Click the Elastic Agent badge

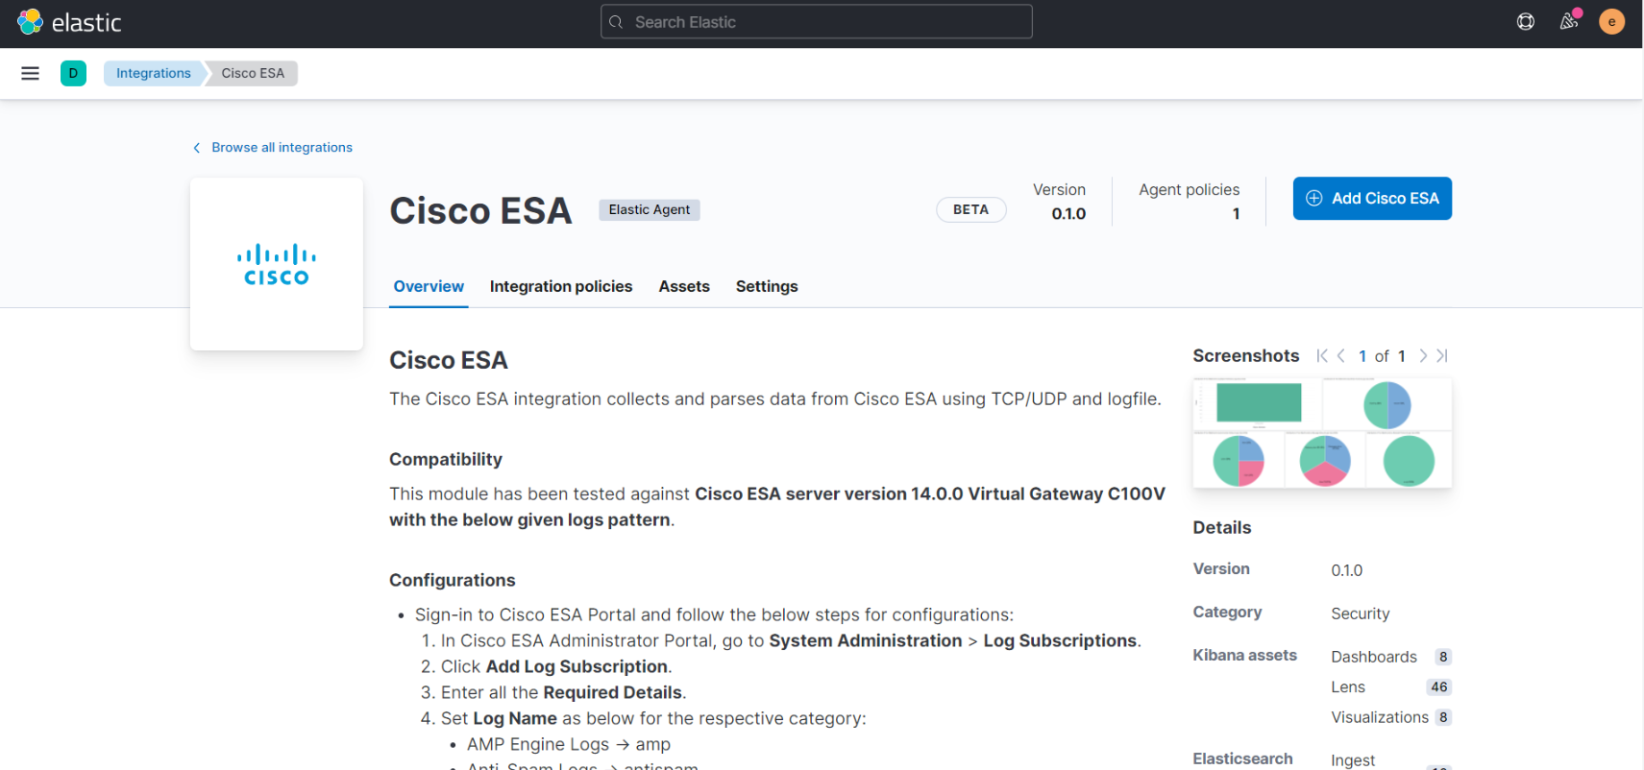point(650,209)
